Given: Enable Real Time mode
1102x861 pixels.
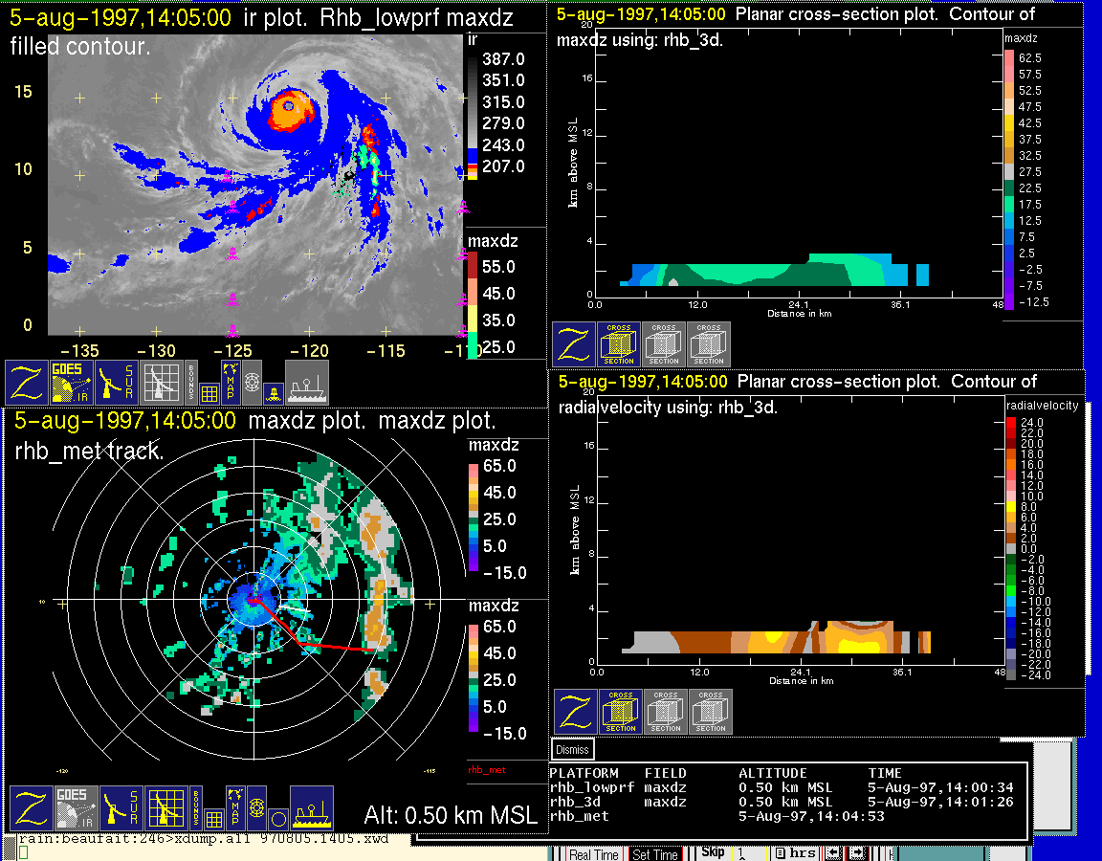Looking at the screenshot, I should [594, 854].
